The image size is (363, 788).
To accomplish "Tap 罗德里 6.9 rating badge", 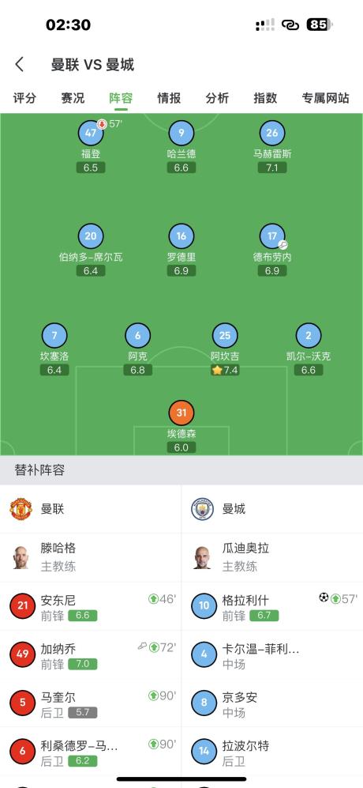I will [181, 271].
